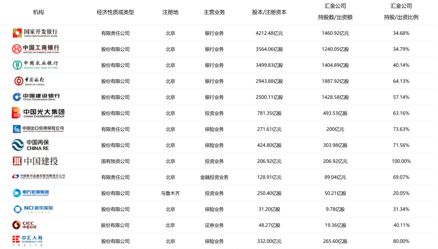Select the 69.07% ratio cell
The image size is (438, 249).
(x=401, y=177)
